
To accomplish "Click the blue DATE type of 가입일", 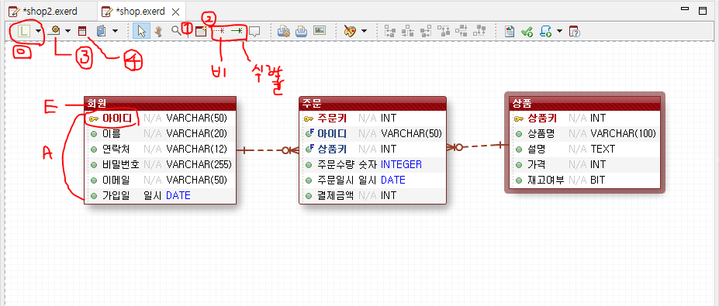I will tap(178, 195).
